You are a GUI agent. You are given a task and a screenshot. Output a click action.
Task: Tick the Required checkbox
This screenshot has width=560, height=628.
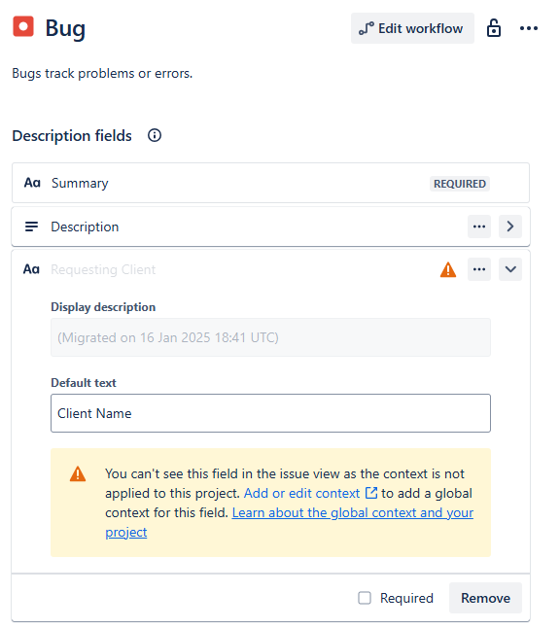pyautogui.click(x=365, y=598)
